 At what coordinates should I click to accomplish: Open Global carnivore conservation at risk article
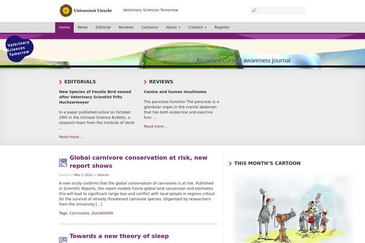click(x=139, y=162)
